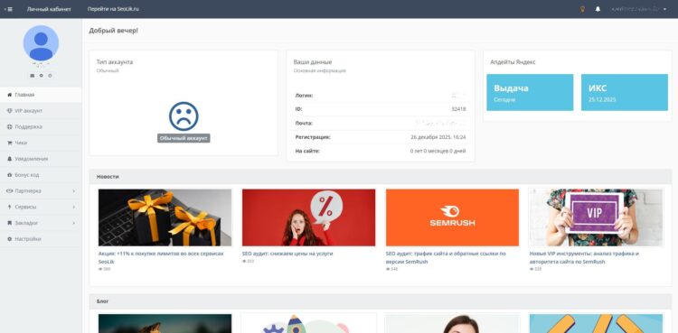Open 'Новые VIP инструменты' news link
The width and height of the screenshot is (678, 333).
click(584, 257)
